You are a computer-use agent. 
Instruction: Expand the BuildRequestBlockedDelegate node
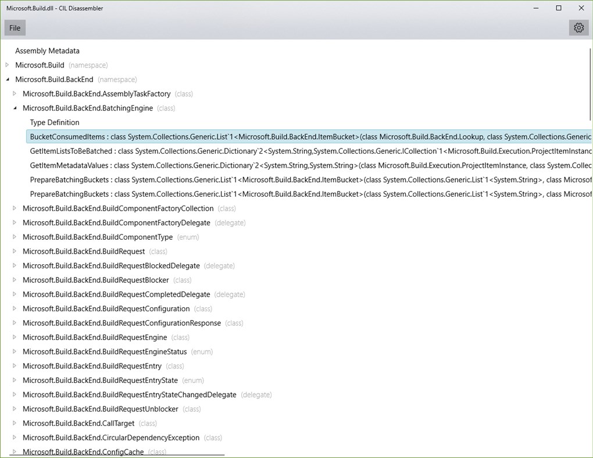pyautogui.click(x=15, y=266)
